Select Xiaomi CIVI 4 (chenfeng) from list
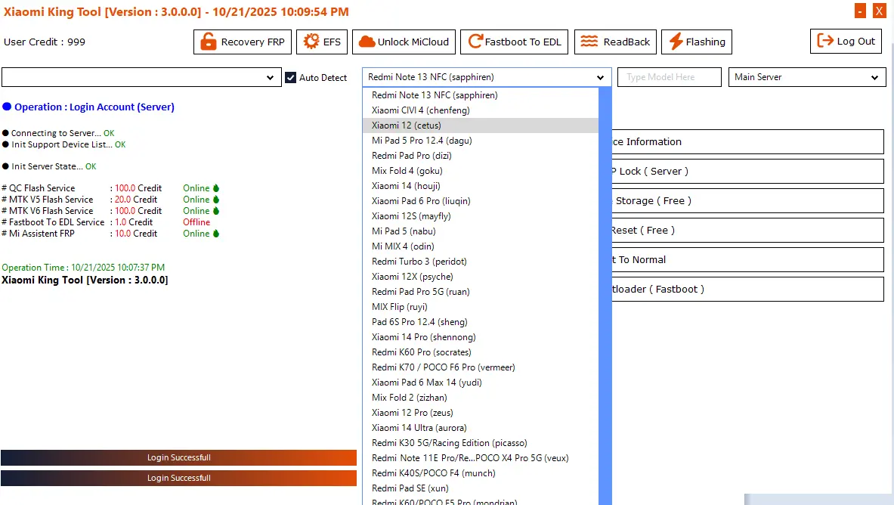The height and width of the screenshot is (505, 894). point(481,110)
